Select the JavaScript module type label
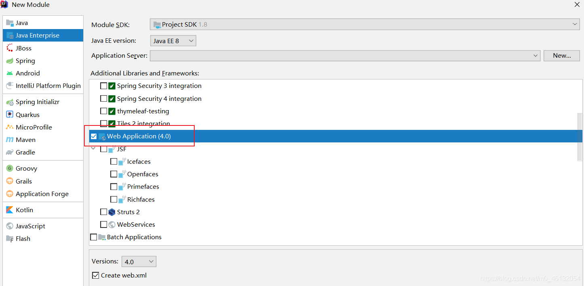The image size is (584, 286). [x=31, y=226]
